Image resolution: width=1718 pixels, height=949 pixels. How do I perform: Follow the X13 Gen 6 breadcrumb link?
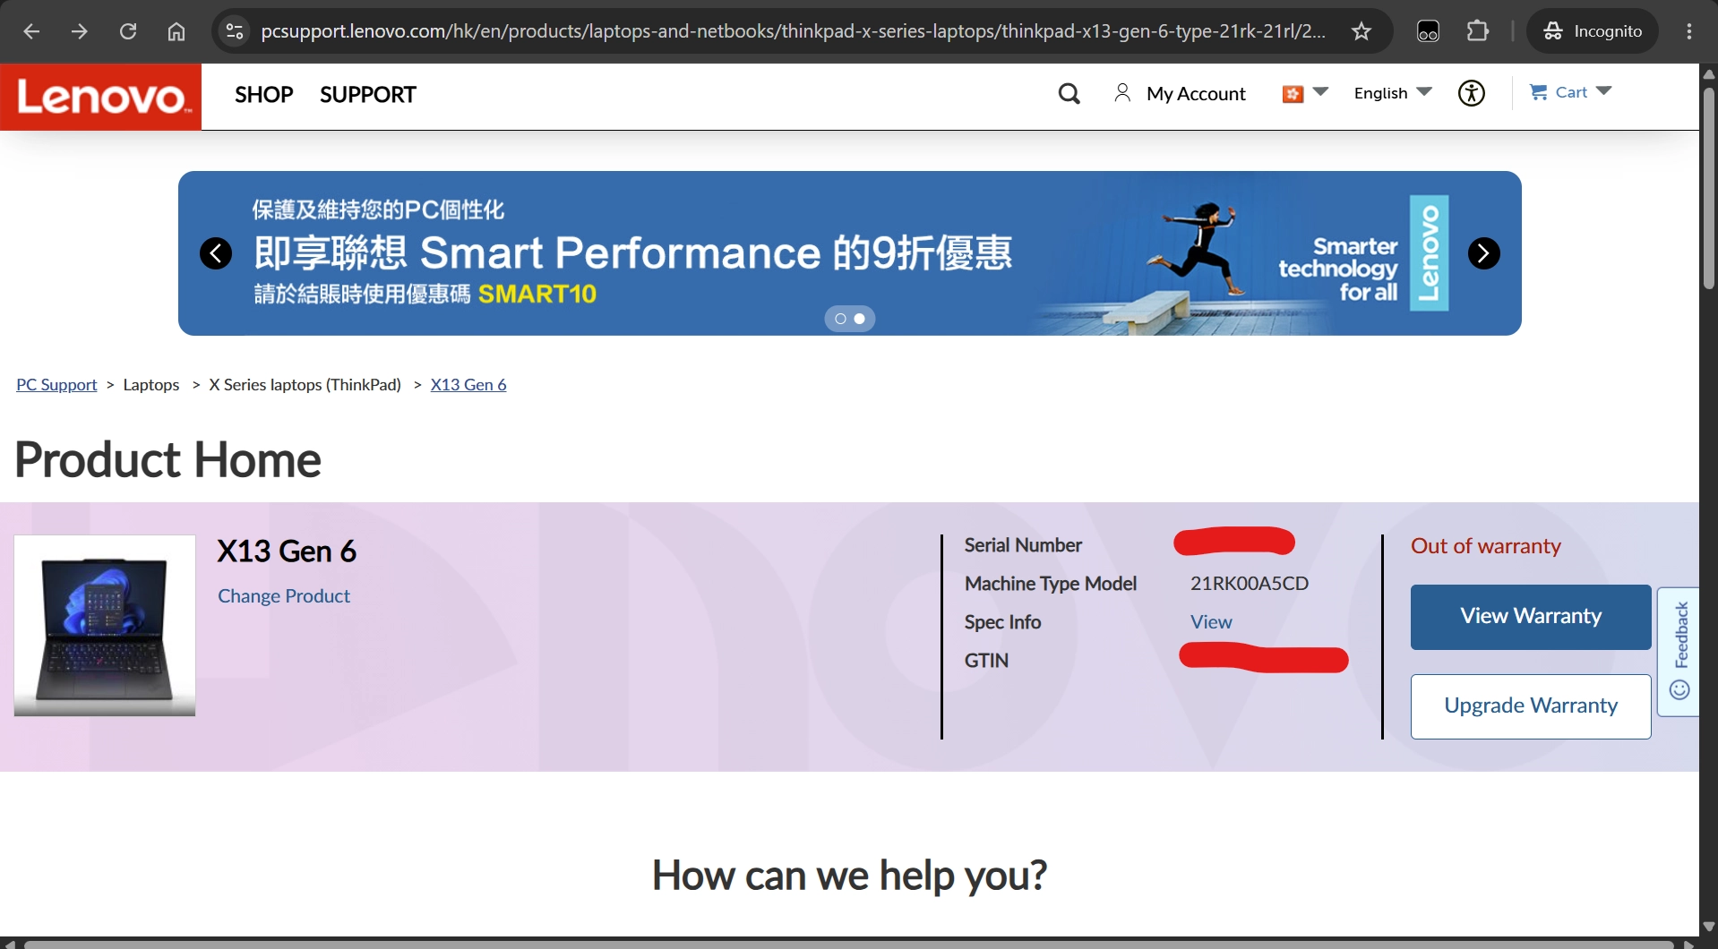[x=468, y=384]
